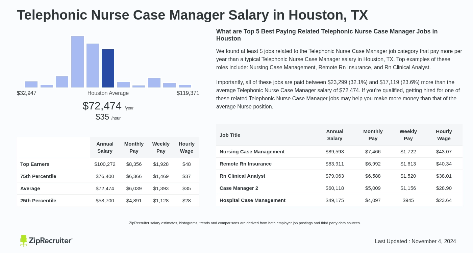Click the tallest light blue histogram bar

[x=77, y=62]
